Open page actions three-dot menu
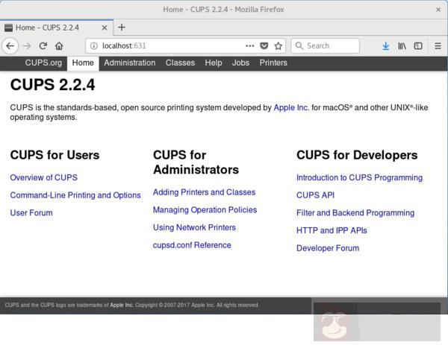Image resolution: width=448 pixels, height=345 pixels. (249, 45)
